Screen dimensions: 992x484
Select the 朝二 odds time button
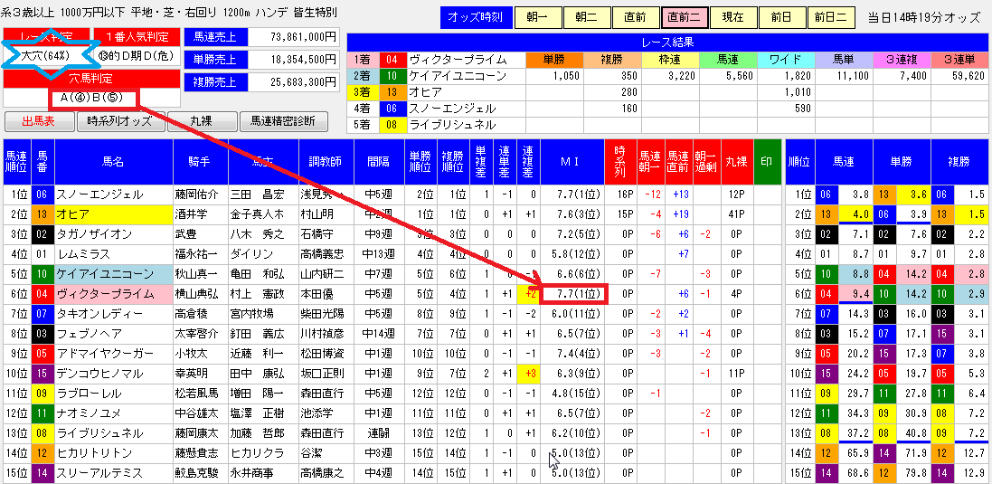(x=585, y=17)
